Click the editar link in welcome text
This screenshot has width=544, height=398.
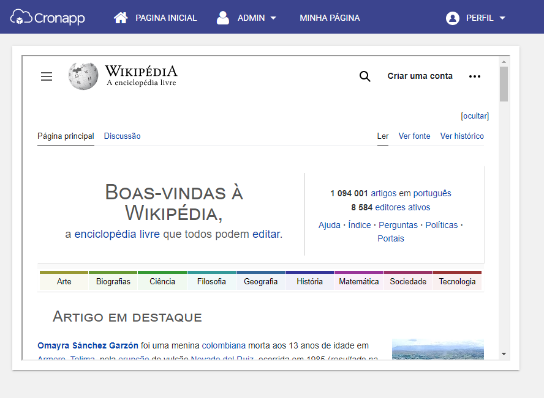266,234
